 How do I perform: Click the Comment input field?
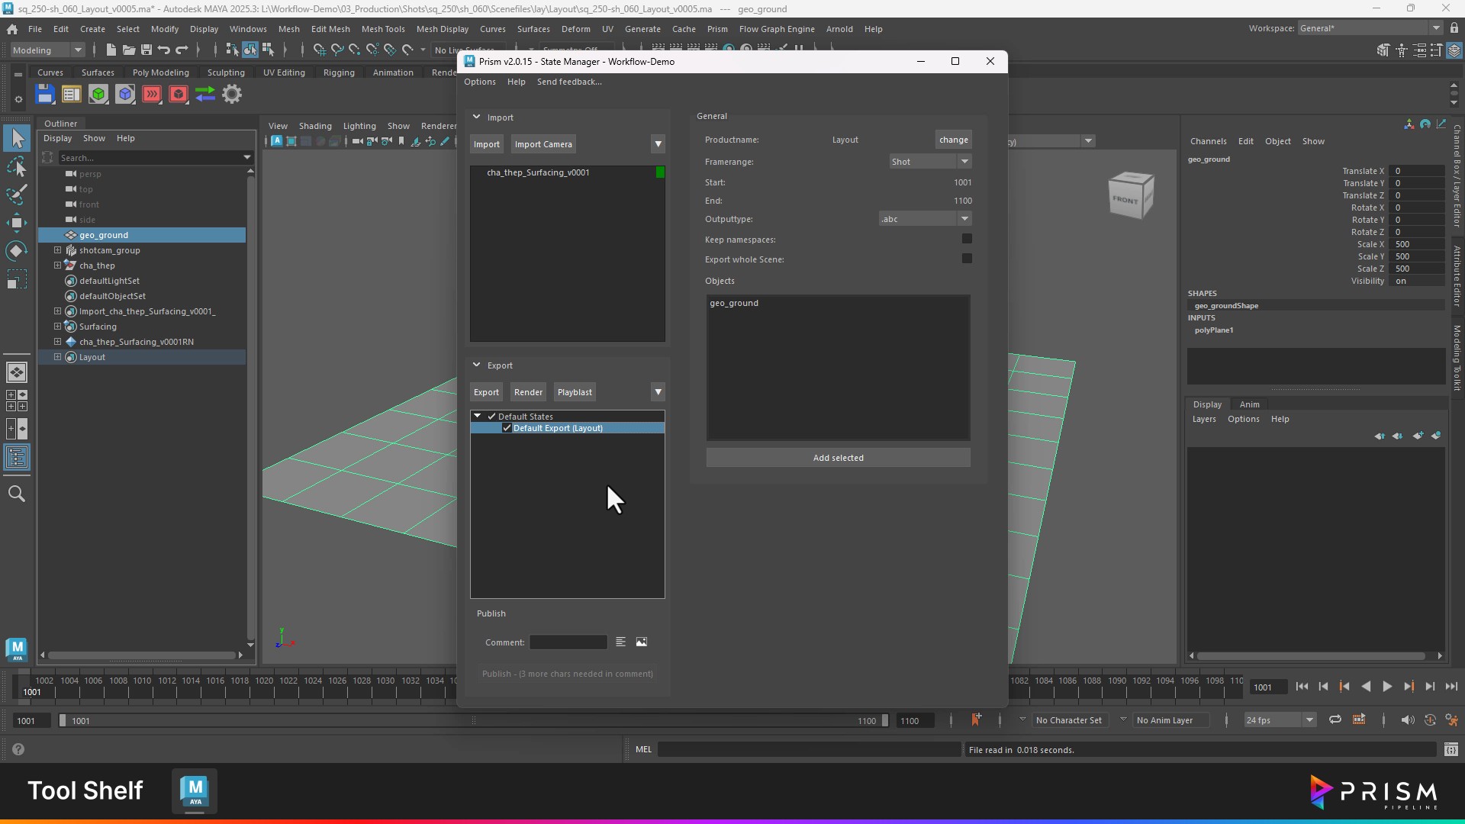568,642
